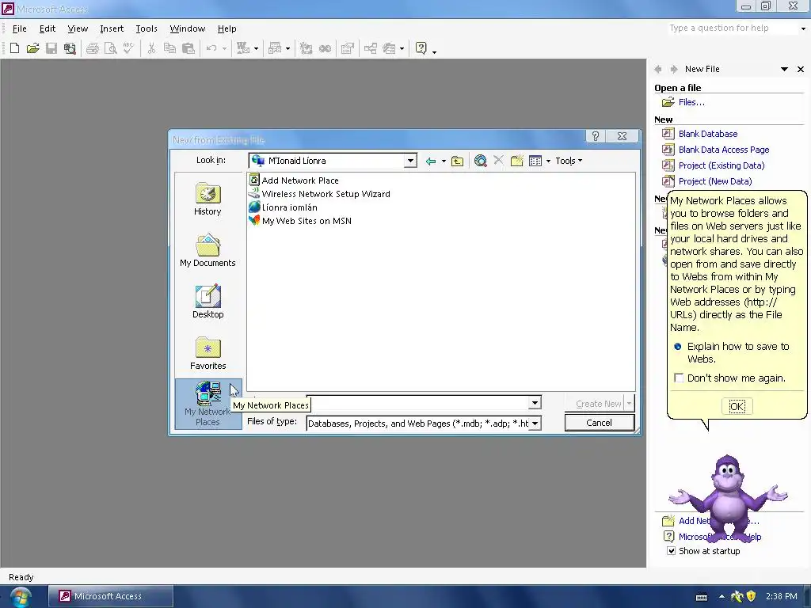Click the New Object toolbar icon
Image resolution: width=811 pixels, height=608 pixels.
tap(389, 48)
